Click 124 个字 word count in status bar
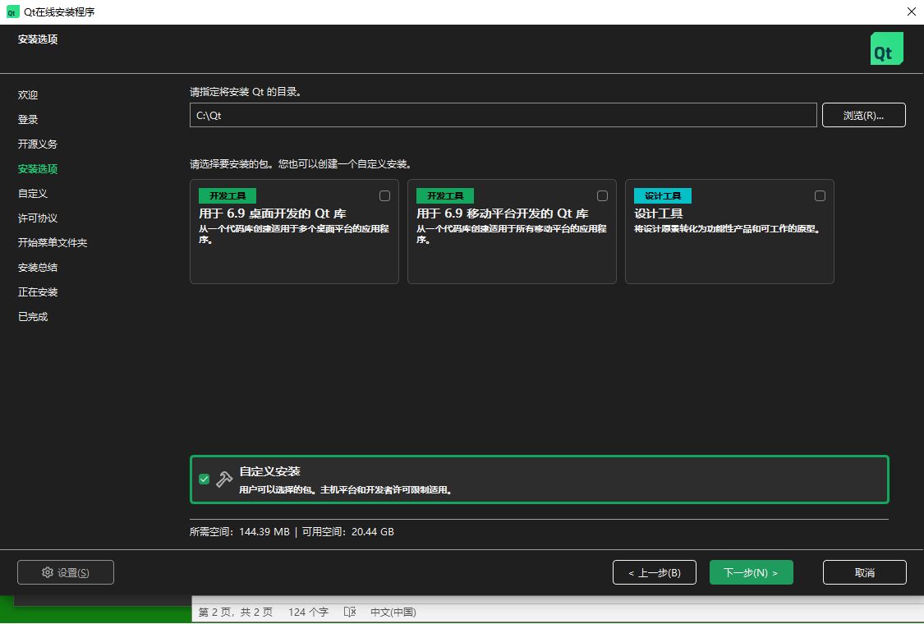The height and width of the screenshot is (624, 924). 308,612
